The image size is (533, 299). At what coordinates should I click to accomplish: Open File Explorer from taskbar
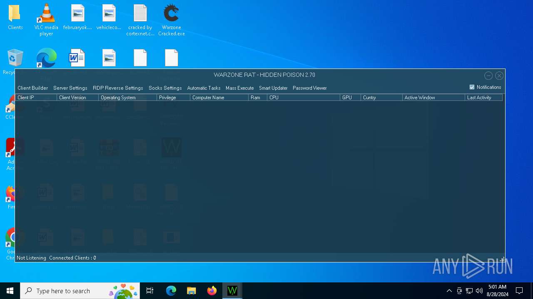pyautogui.click(x=192, y=291)
